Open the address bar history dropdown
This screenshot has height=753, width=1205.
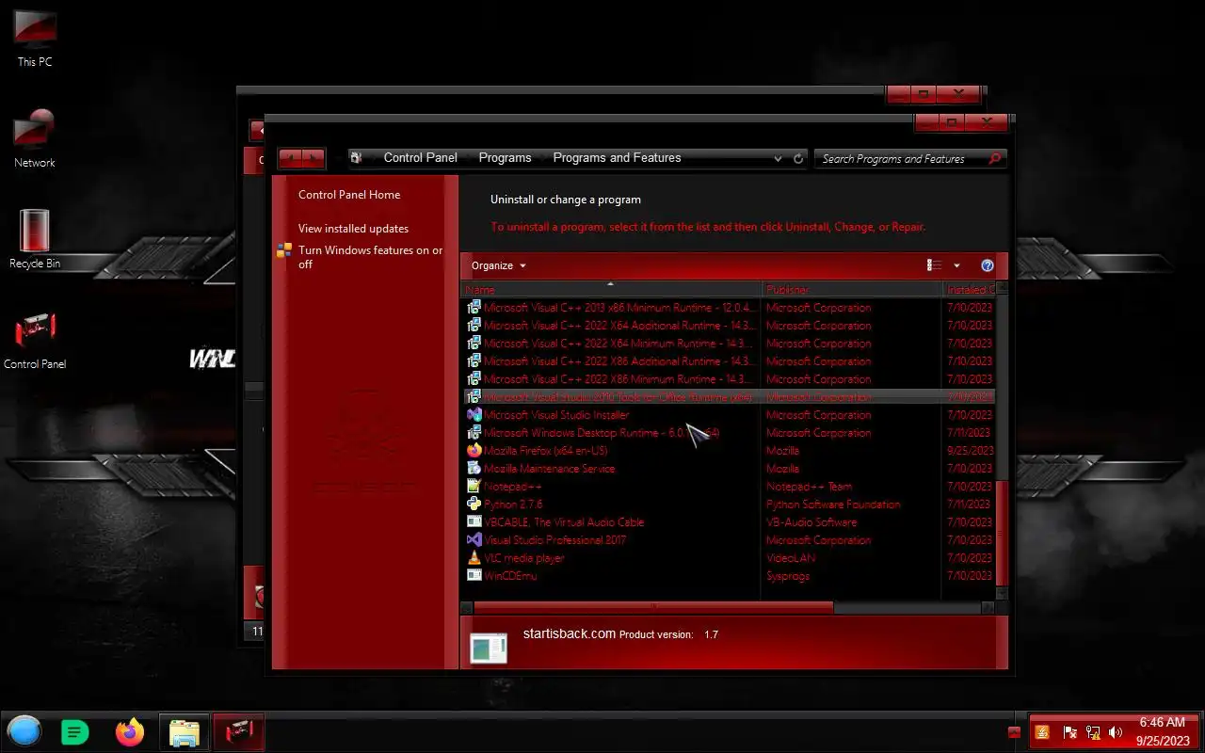point(778,159)
